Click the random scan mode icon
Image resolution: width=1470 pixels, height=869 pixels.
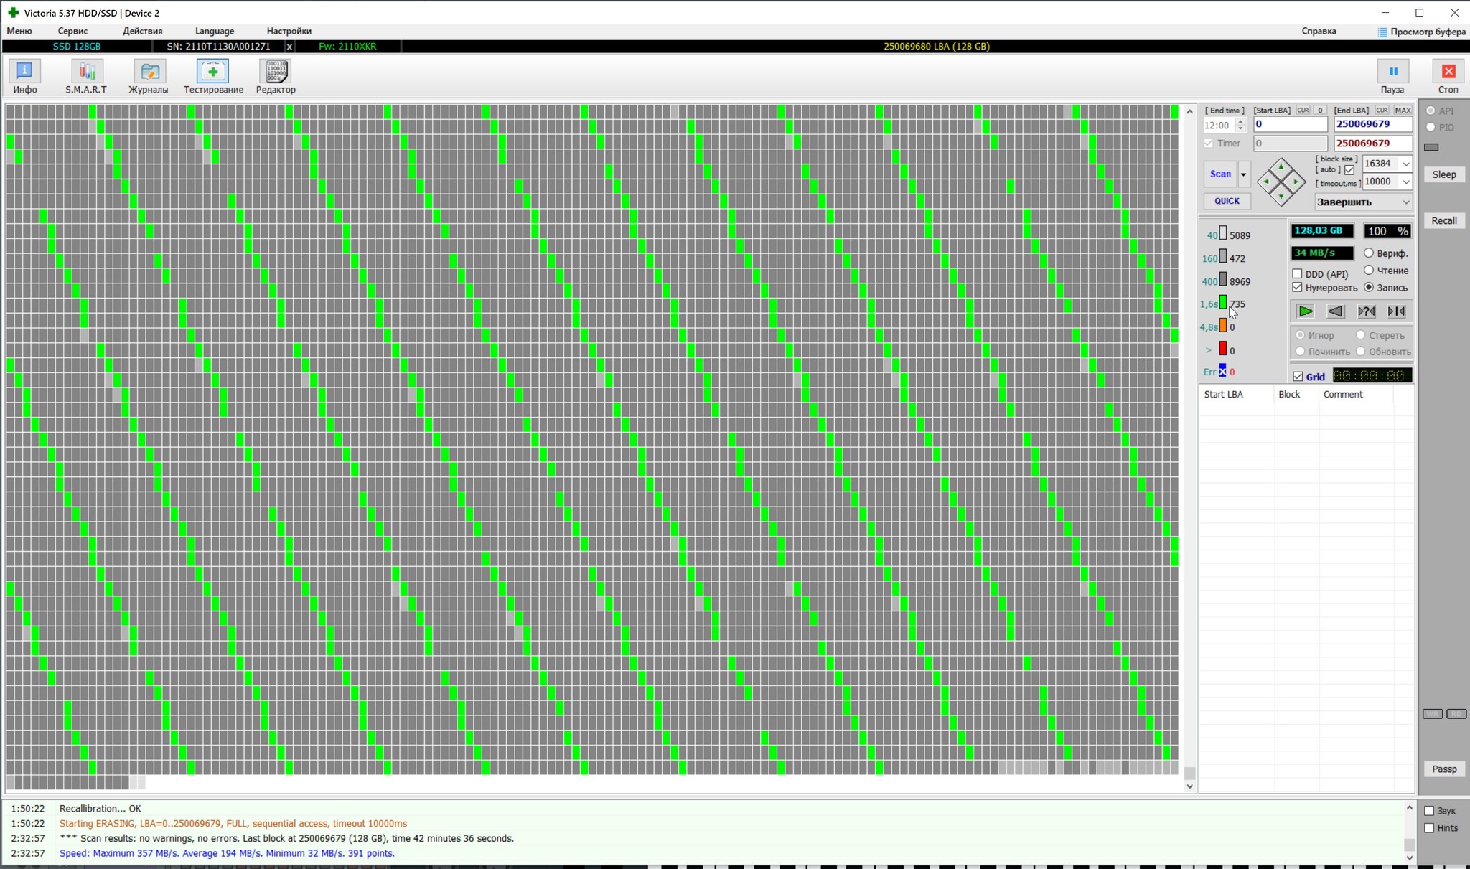1366,311
